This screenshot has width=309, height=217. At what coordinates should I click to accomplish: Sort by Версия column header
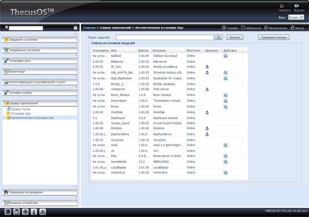pyautogui.click(x=144, y=51)
